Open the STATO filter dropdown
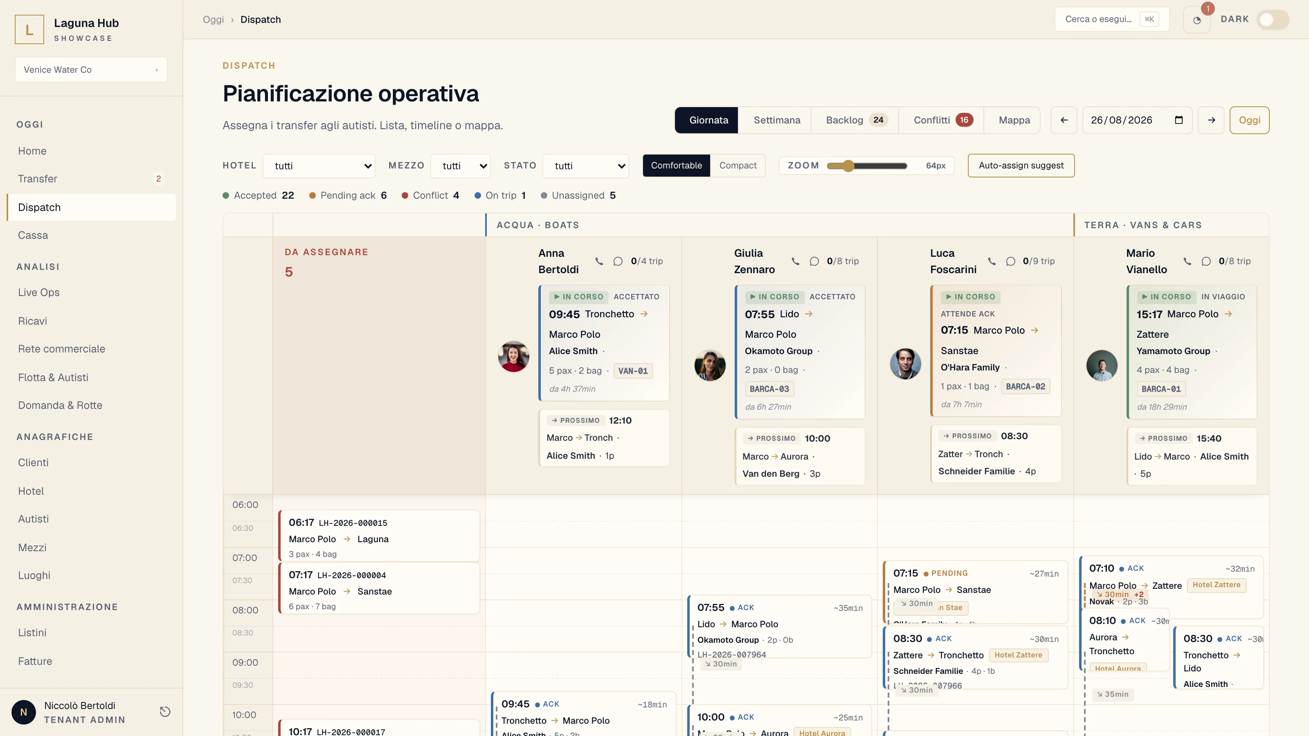This screenshot has width=1309, height=736. [585, 166]
